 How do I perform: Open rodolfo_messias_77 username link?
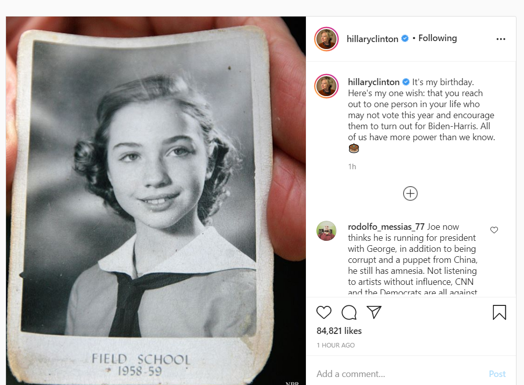tap(386, 227)
